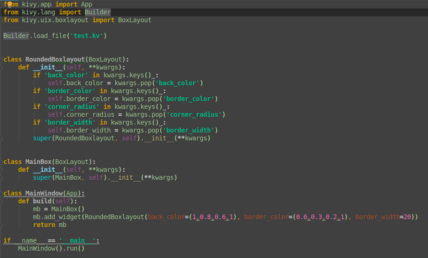Collapse the fold marker beside class MainWindow

pos(1,193)
